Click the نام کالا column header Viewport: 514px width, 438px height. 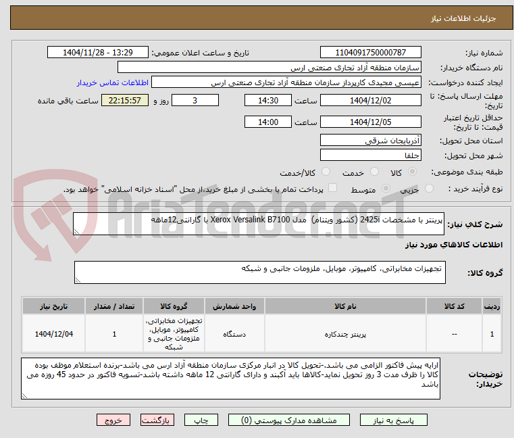(345, 306)
